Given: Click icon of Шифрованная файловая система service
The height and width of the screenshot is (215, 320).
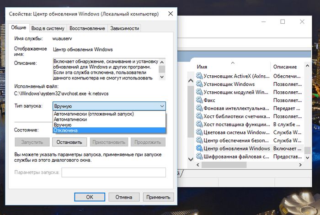Looking at the screenshot, I should [x=199, y=156].
